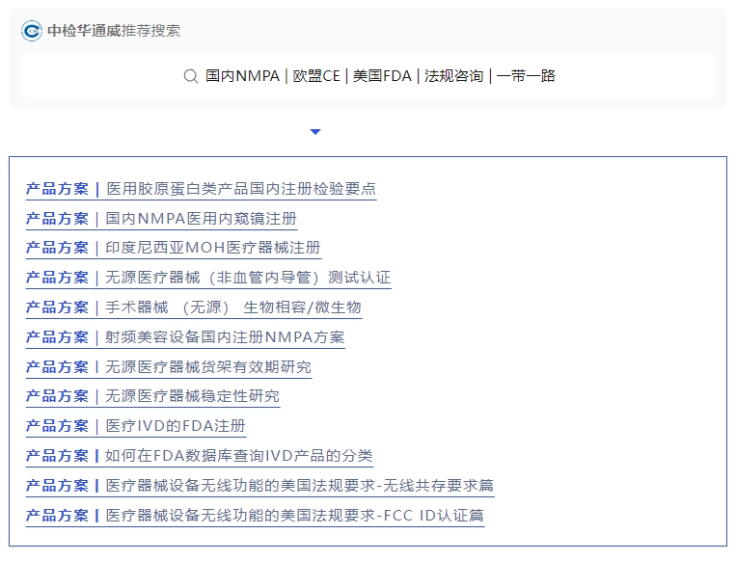Visit 手术器械（无源）生物相容/微生物 link
Screen dimensions: 736x561
tap(232, 307)
